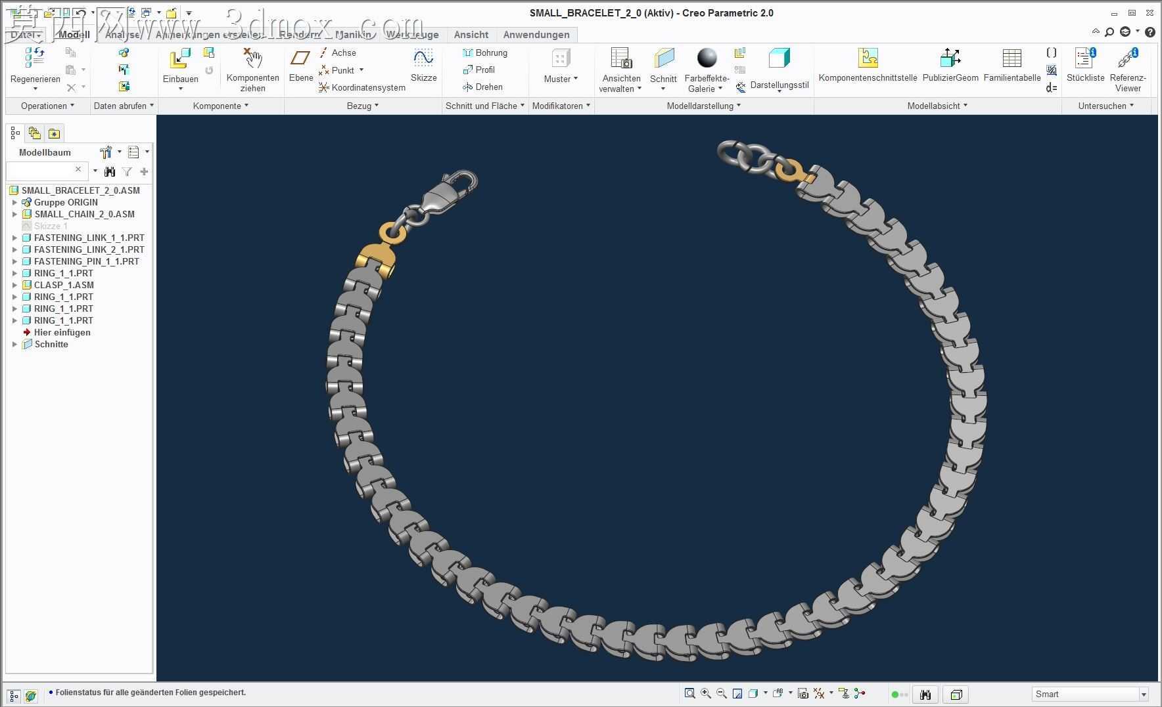The height and width of the screenshot is (707, 1162).
Task: Open the Operationen group dropdown
Action: [47, 106]
